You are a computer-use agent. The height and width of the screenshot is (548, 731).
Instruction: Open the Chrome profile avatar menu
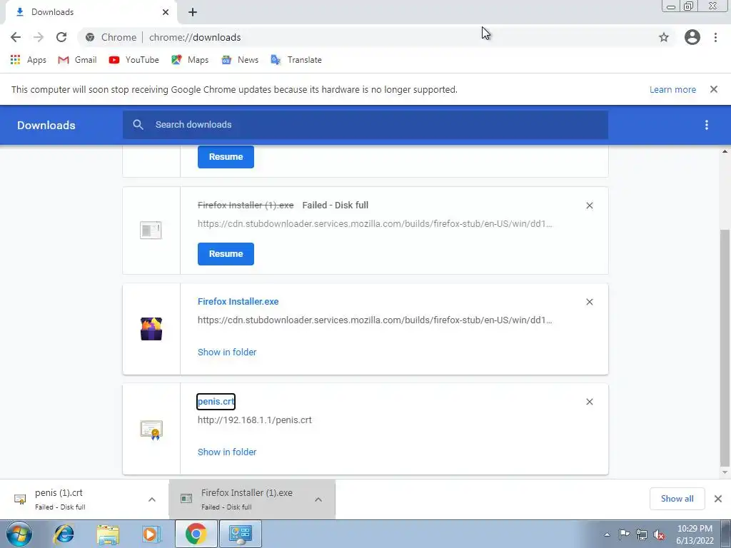click(692, 37)
